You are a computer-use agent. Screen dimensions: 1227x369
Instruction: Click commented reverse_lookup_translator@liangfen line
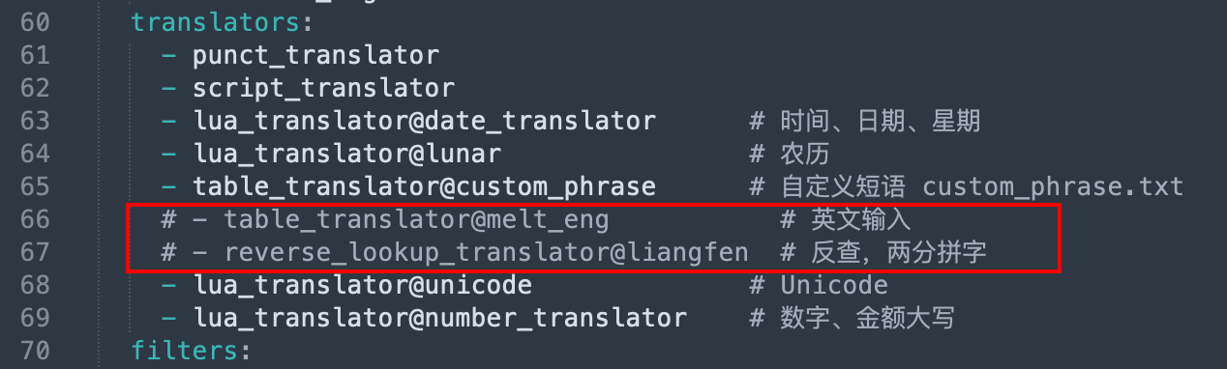click(455, 252)
